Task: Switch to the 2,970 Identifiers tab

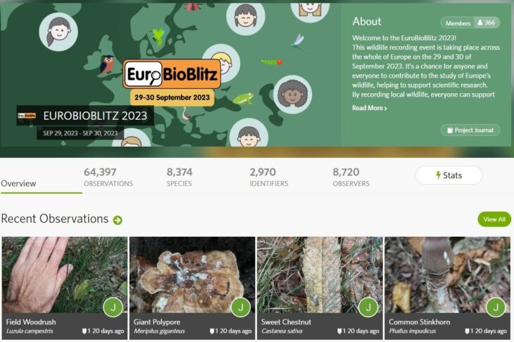Action: (x=269, y=177)
